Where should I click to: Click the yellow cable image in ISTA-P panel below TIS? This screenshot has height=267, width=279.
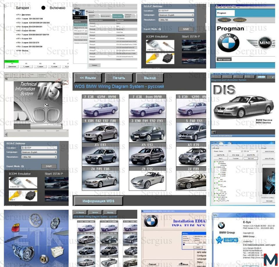(x=23, y=196)
